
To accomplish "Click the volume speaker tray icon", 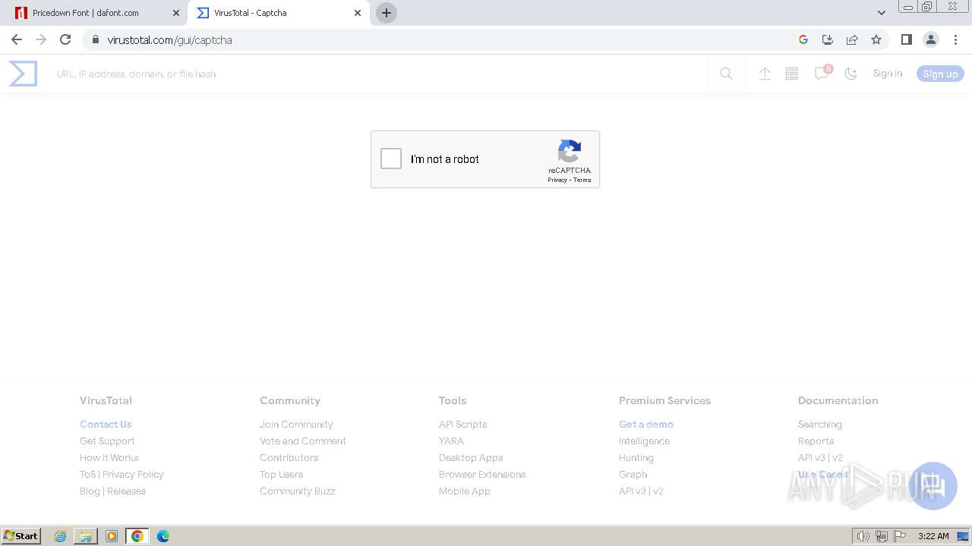I will point(863,536).
